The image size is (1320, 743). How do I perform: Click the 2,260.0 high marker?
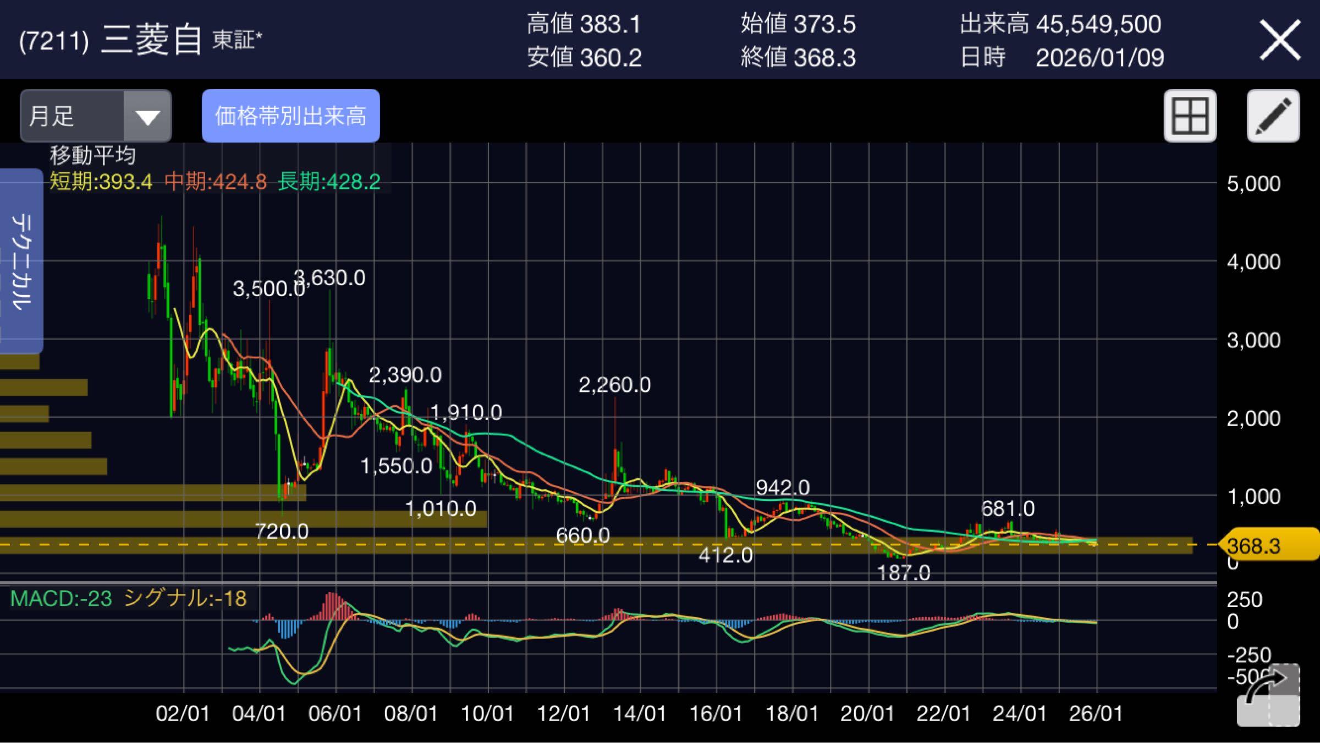point(614,385)
